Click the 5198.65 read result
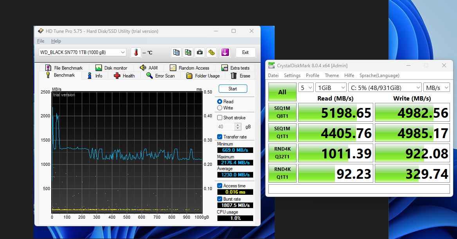The height and width of the screenshot is (239, 457). 335,112
